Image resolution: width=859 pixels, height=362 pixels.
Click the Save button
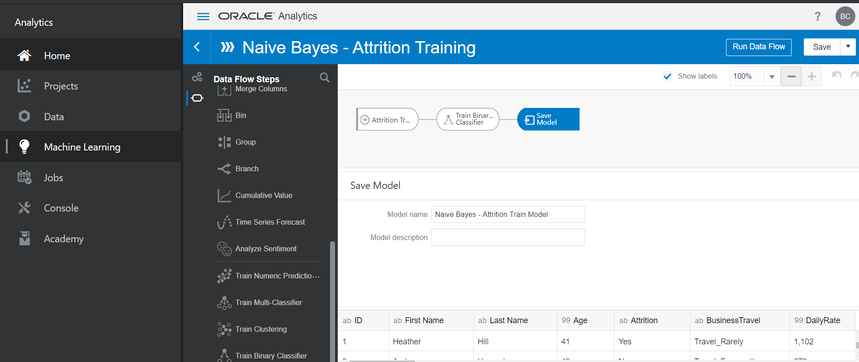821,47
